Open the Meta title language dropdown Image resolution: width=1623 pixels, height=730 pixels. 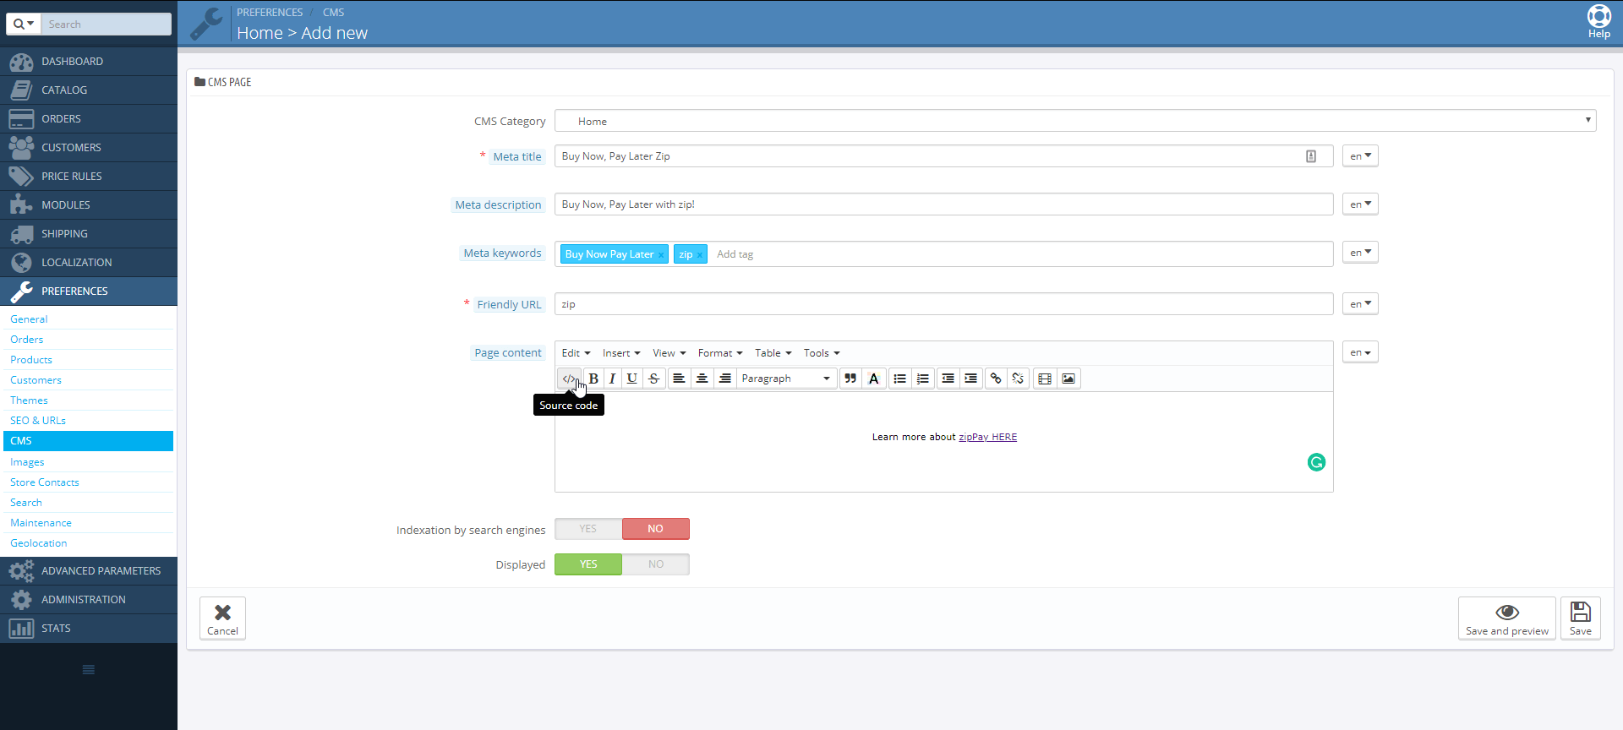click(1360, 156)
